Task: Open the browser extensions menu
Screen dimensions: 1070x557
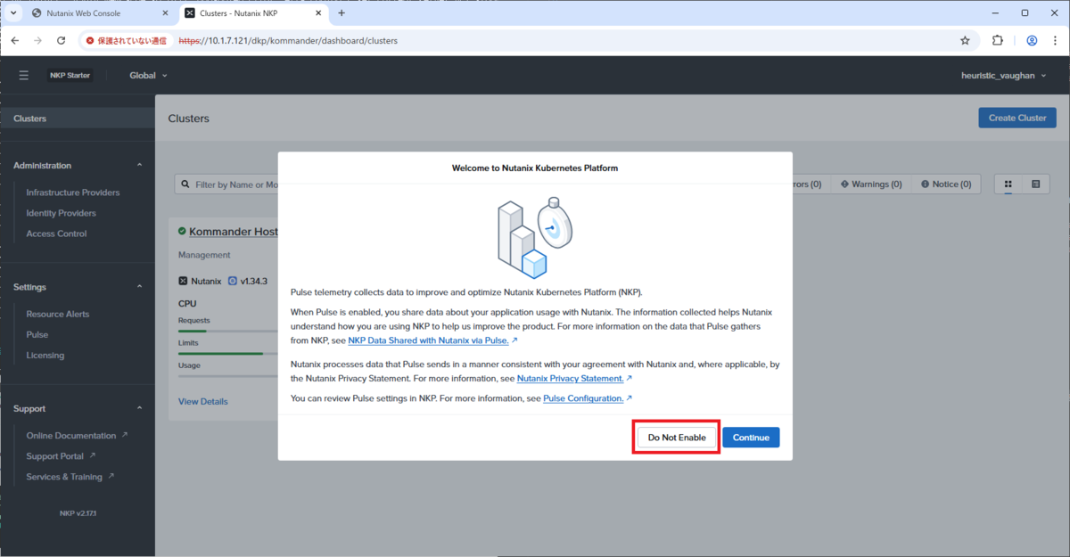Action: pos(998,41)
